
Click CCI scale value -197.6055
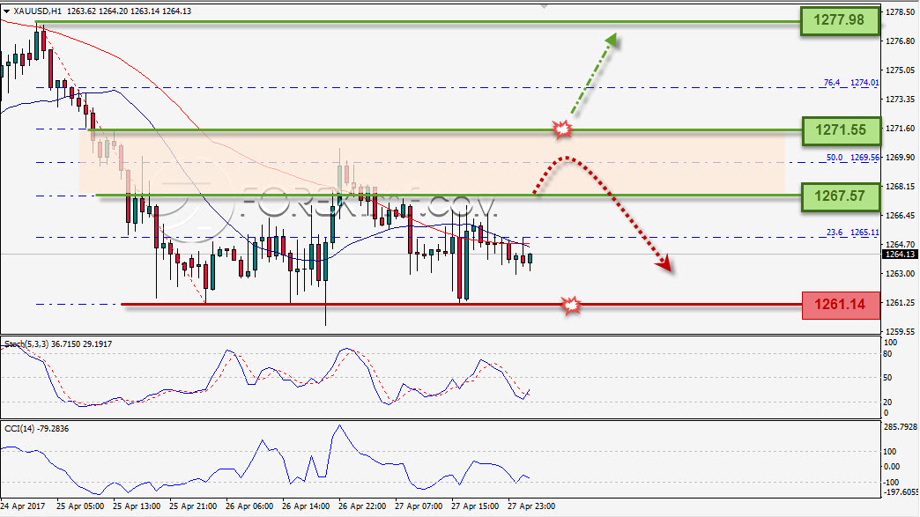pos(901,491)
